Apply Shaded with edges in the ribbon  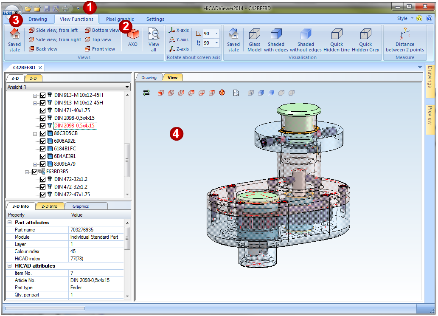276,39
